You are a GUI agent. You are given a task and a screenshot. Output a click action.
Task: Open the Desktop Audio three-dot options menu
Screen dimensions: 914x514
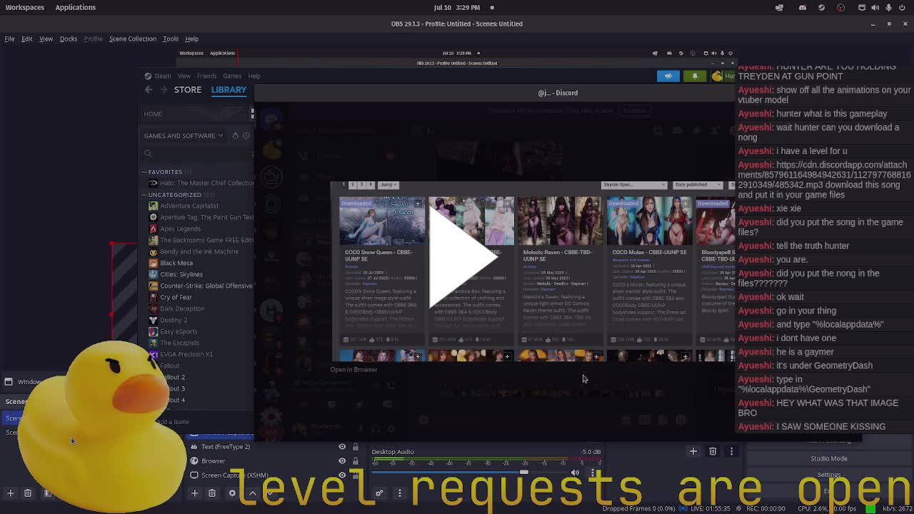pyautogui.click(x=593, y=473)
